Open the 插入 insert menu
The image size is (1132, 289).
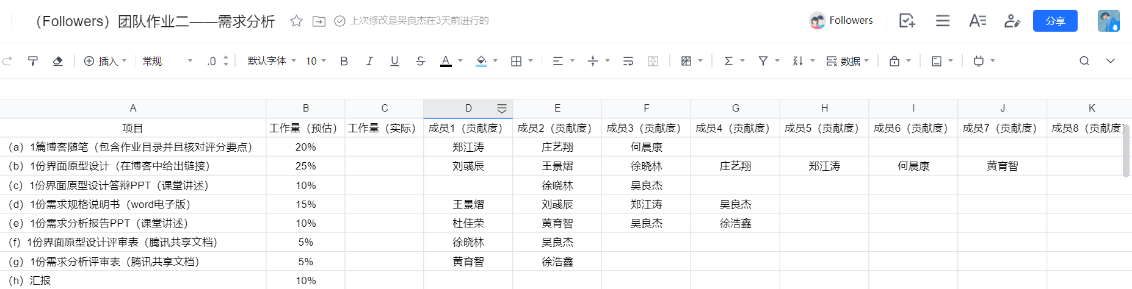105,61
